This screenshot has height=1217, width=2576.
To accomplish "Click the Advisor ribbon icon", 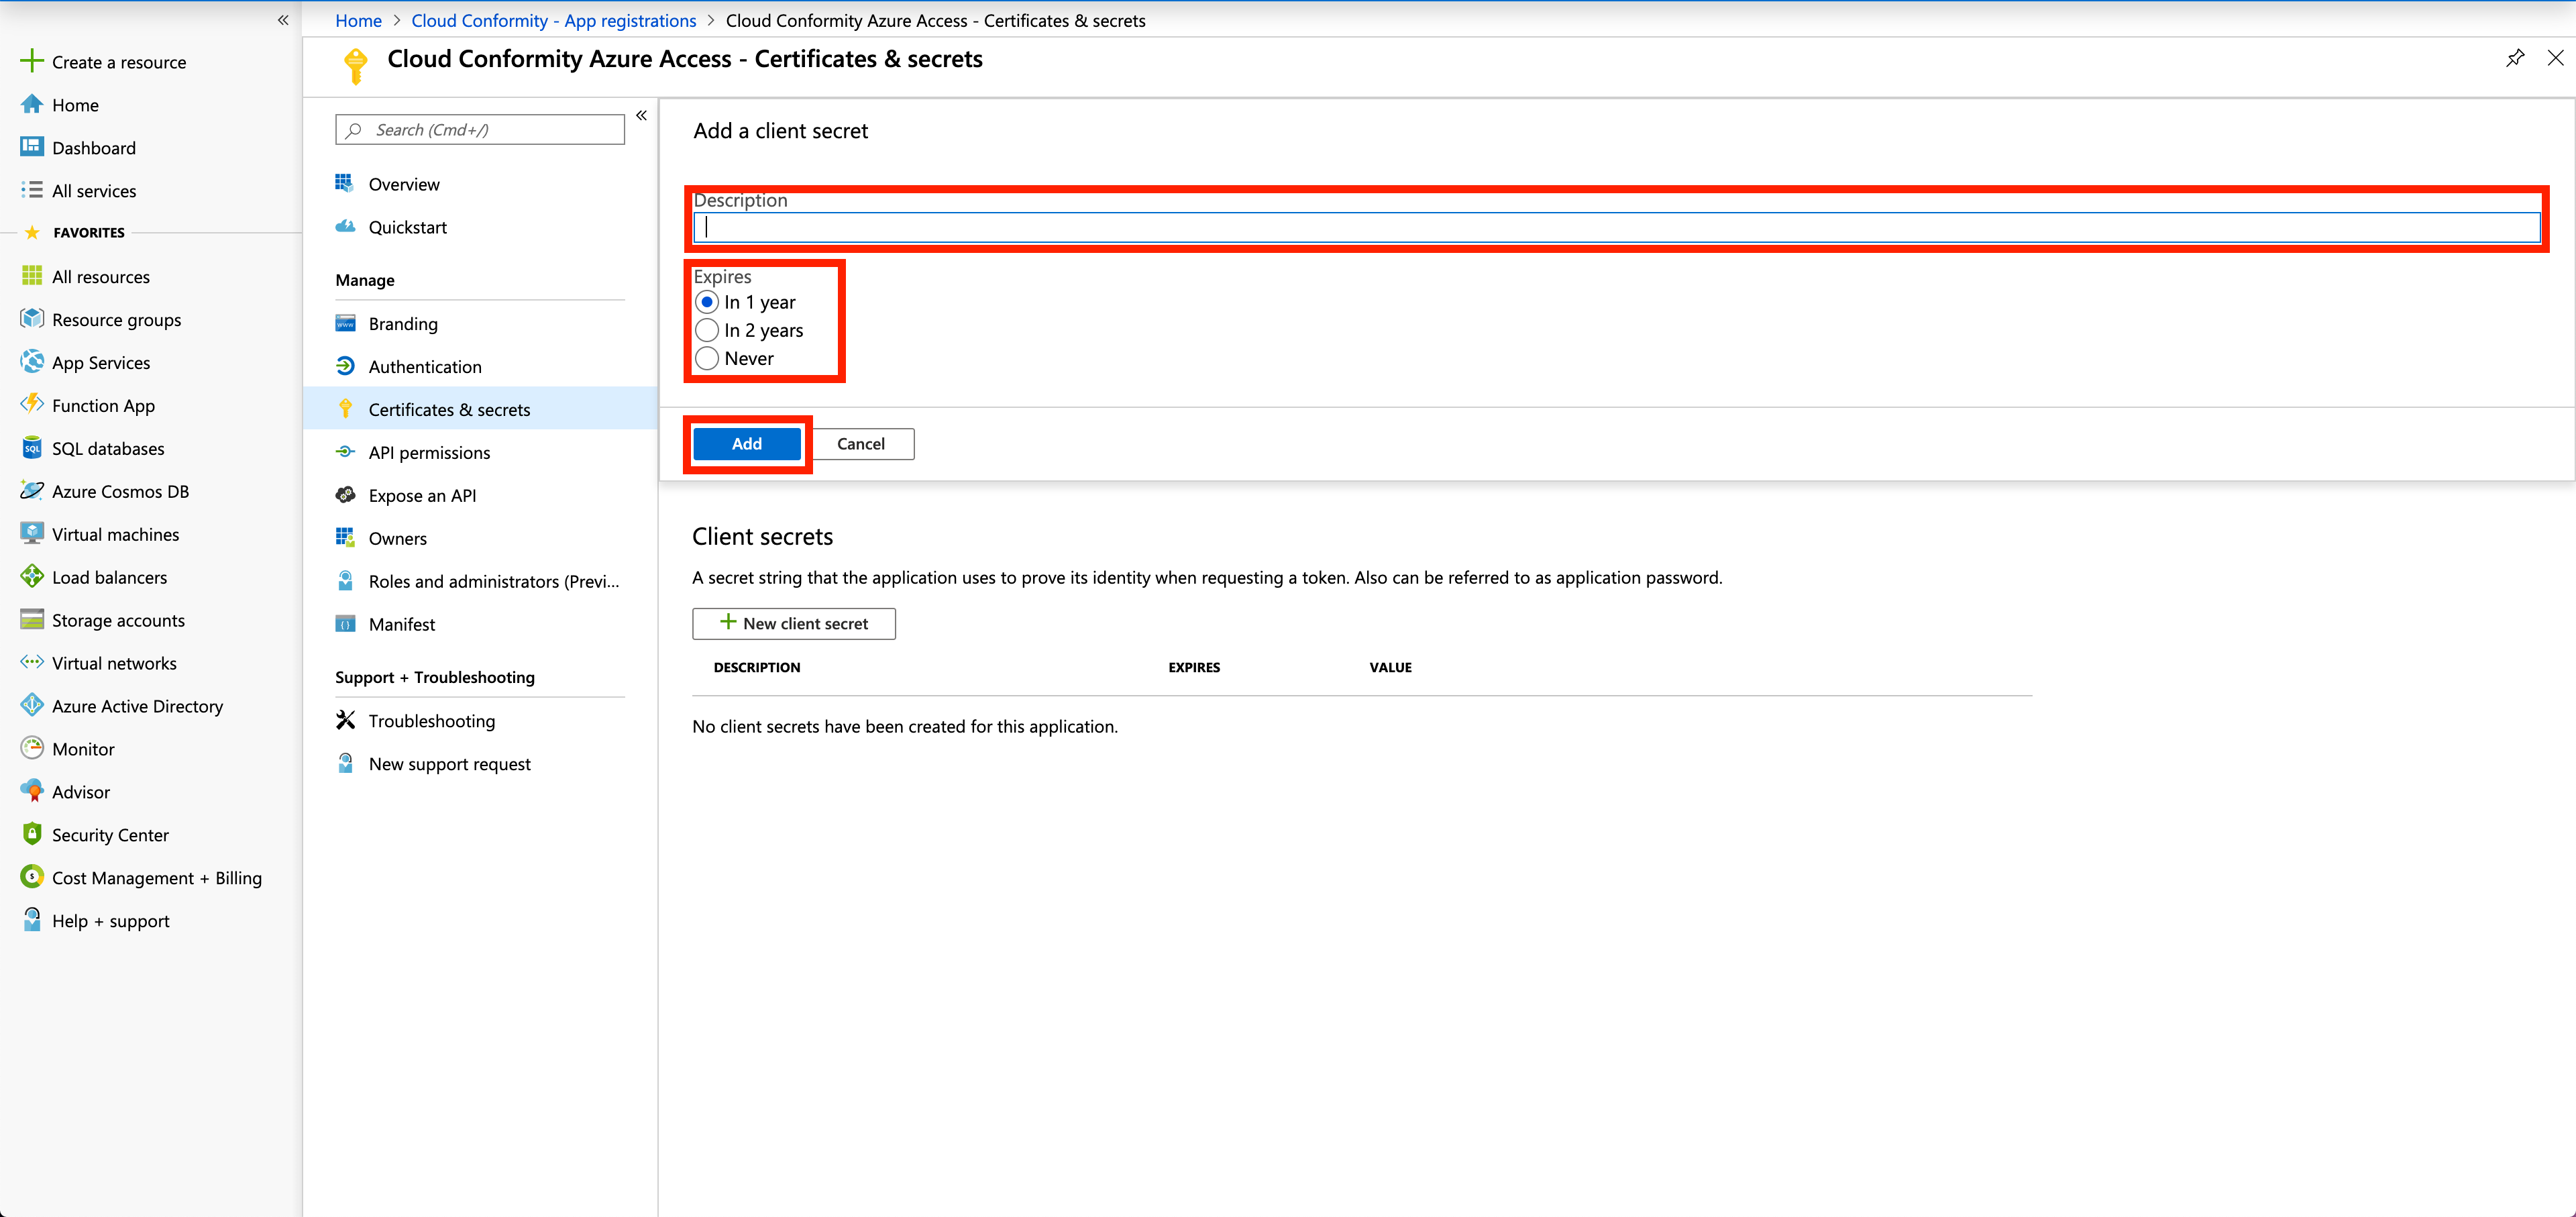I will [32, 791].
